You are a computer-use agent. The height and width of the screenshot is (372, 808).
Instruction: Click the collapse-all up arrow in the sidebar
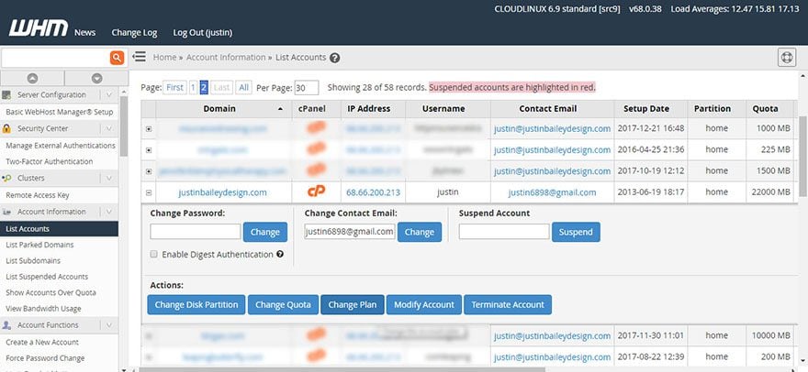32,78
